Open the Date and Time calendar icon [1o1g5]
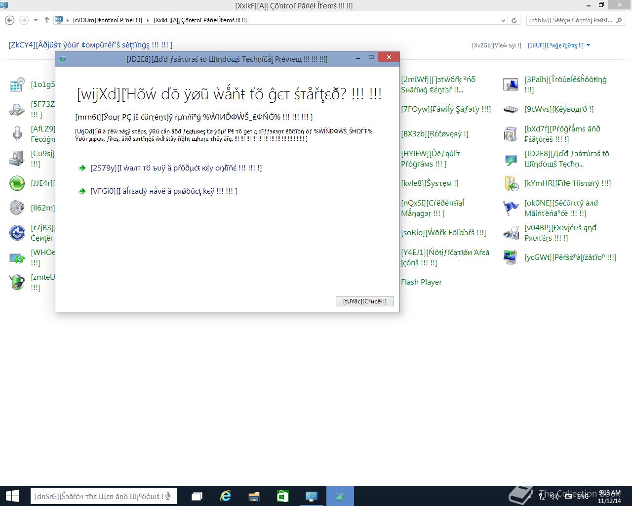 click(x=17, y=84)
